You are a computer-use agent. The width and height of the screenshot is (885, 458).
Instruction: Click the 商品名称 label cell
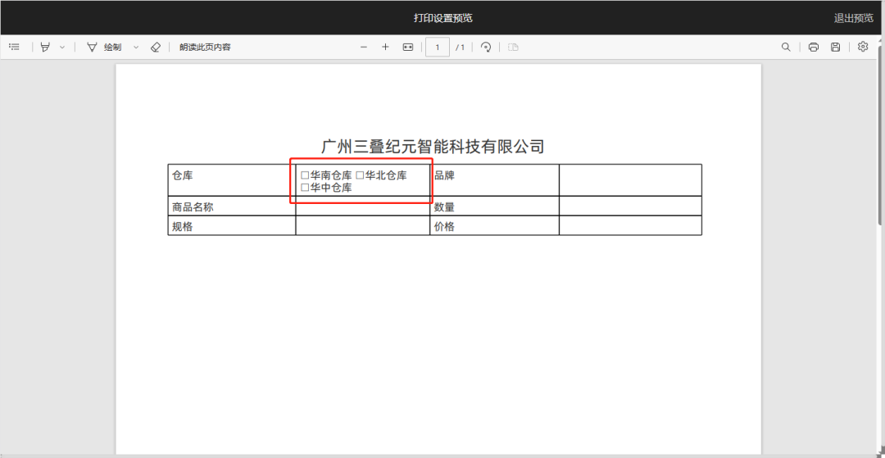231,206
